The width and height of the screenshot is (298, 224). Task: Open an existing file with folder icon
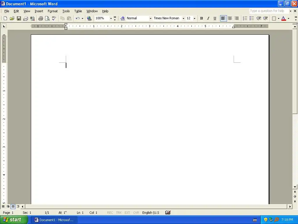coord(12,18)
